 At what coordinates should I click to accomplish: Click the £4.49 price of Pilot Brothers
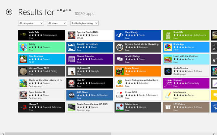pyautogui.click(x=31, y=62)
